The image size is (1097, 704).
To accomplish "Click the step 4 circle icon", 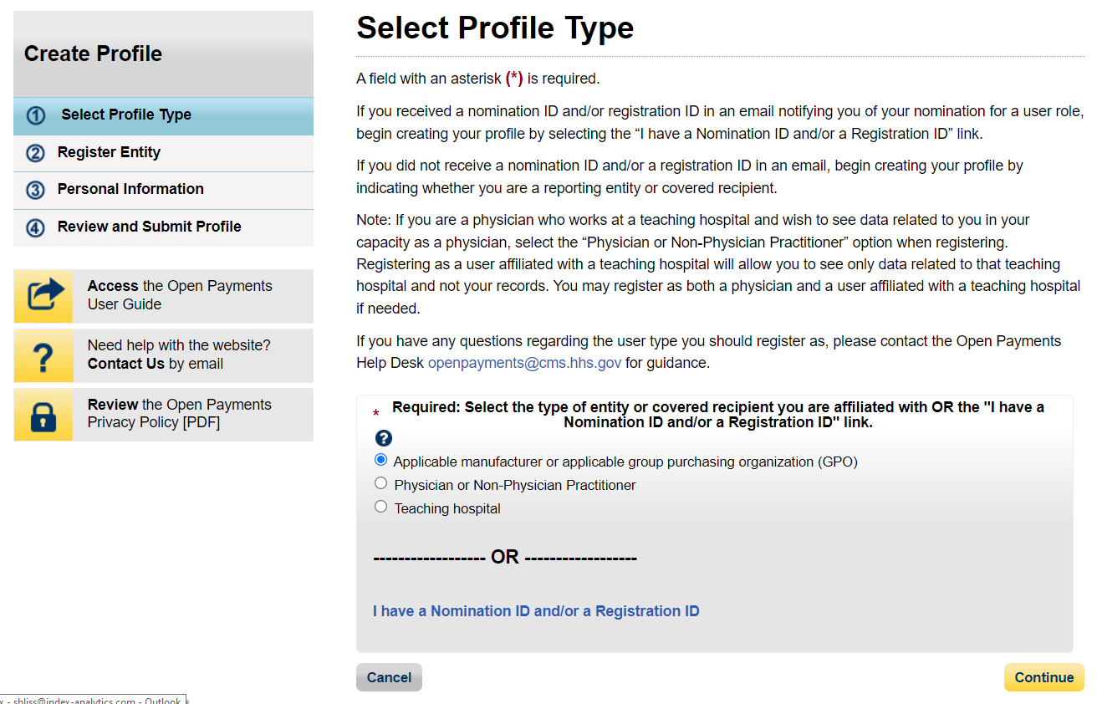I will pos(35,227).
